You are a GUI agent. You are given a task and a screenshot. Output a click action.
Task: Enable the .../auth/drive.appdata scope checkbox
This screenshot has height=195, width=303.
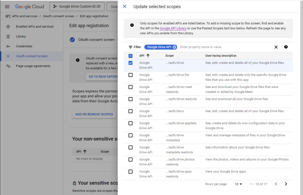[x=130, y=123]
